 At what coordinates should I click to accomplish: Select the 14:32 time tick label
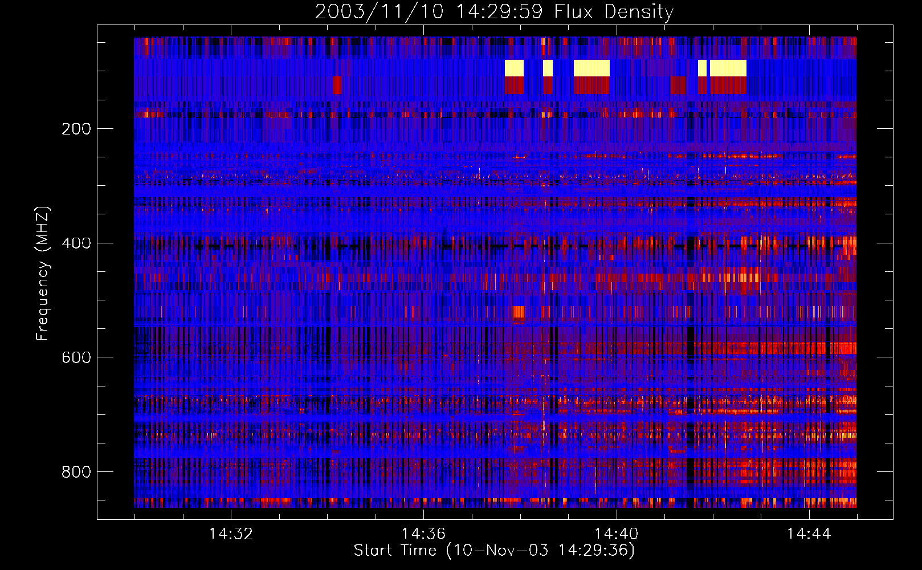pyautogui.click(x=231, y=534)
